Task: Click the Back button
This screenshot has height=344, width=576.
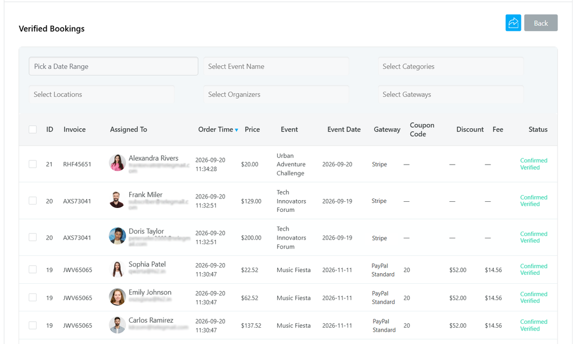Action: click(541, 22)
